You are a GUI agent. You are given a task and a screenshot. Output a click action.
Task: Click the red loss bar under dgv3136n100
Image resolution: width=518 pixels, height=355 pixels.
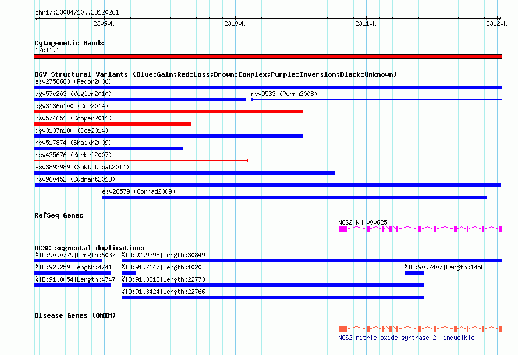pos(169,112)
